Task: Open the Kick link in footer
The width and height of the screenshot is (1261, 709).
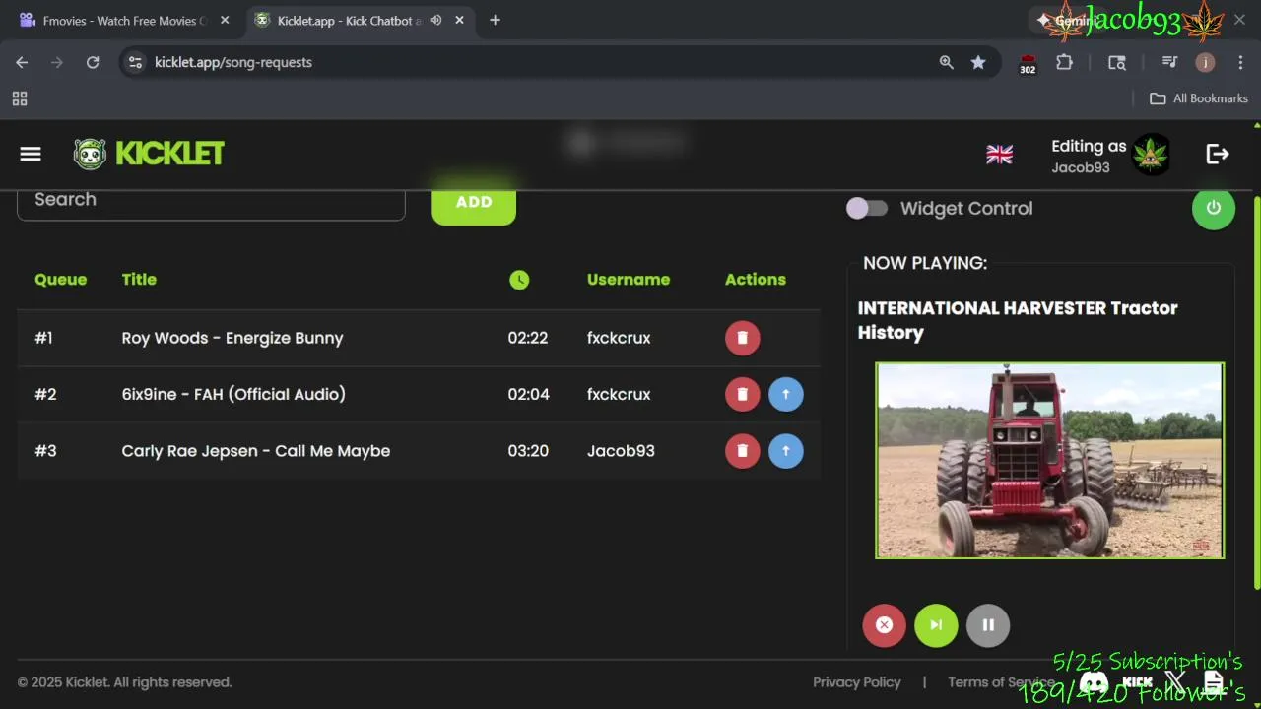Action: click(1137, 681)
